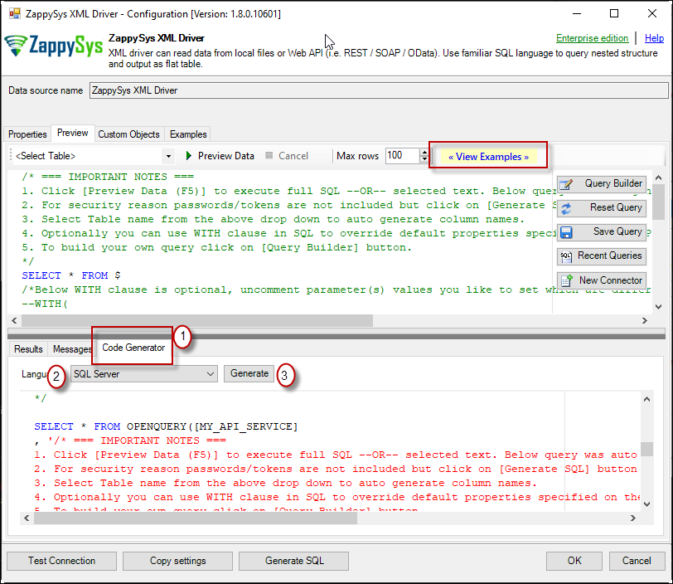Select the Preview tab
Screen dimensions: 673x584
(x=73, y=133)
